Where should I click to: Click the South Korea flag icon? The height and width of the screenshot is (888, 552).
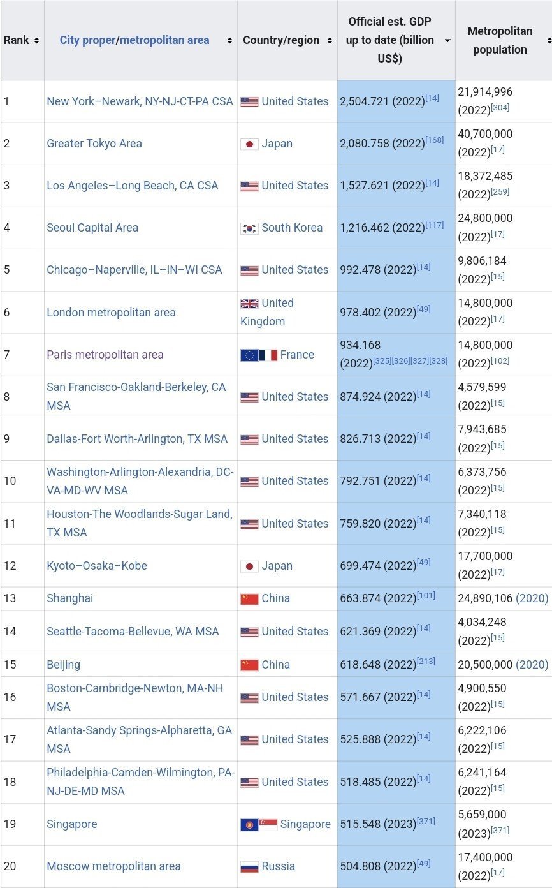[x=249, y=228]
